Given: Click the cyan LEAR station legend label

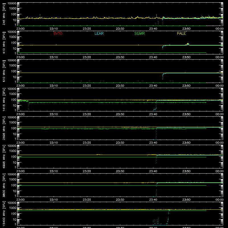Looking at the screenshot, I should coord(99,33).
